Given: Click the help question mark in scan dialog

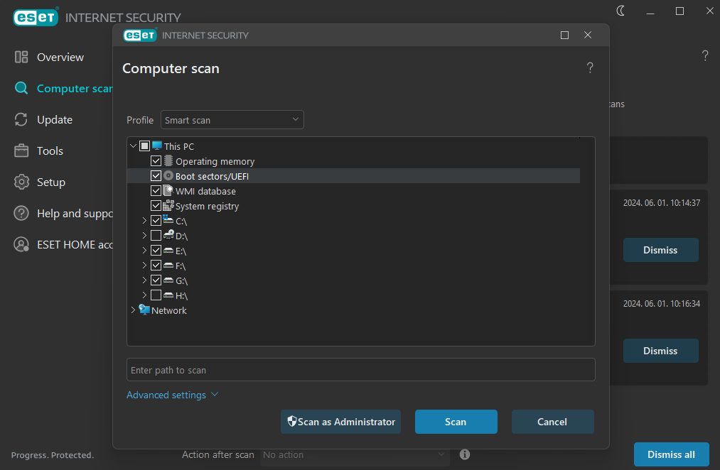Looking at the screenshot, I should [x=590, y=68].
